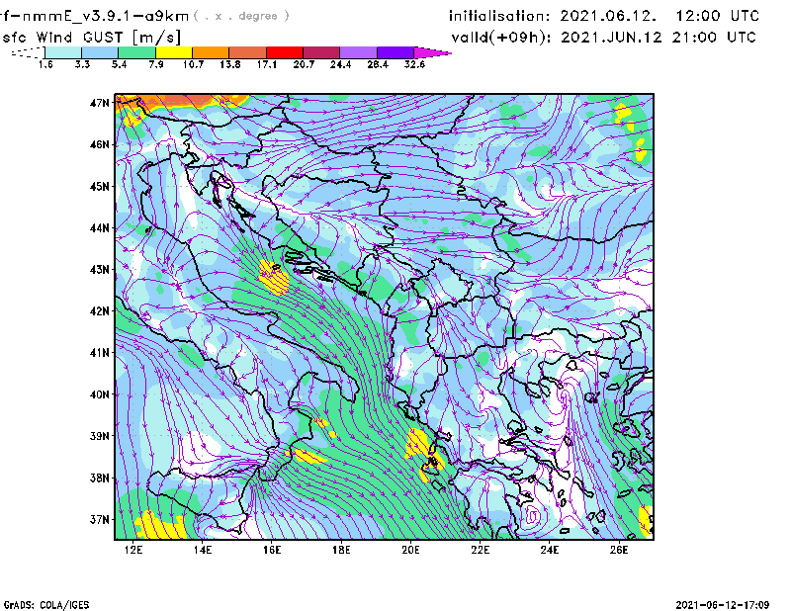Click the salmon 13.8–17.1 legend swatch
The image size is (791, 611).
[x=248, y=52]
